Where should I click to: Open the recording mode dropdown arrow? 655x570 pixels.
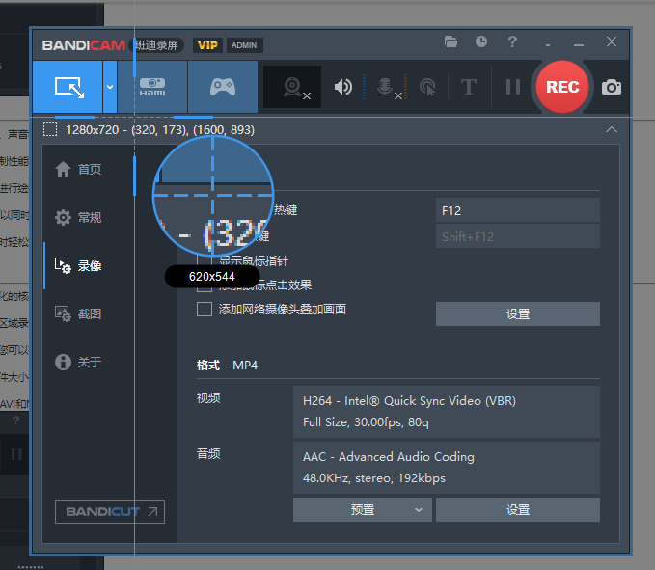pos(110,87)
